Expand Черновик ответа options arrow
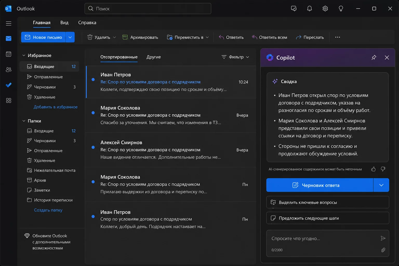Image resolution: width=399 pixels, height=266 pixels. click(381, 185)
